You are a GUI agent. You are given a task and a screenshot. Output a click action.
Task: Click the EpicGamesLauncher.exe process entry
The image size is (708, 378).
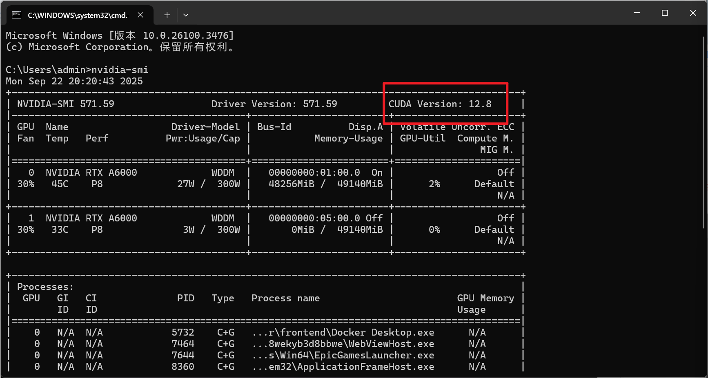coord(343,355)
